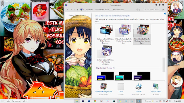Click the Sounds link label

point(139,92)
